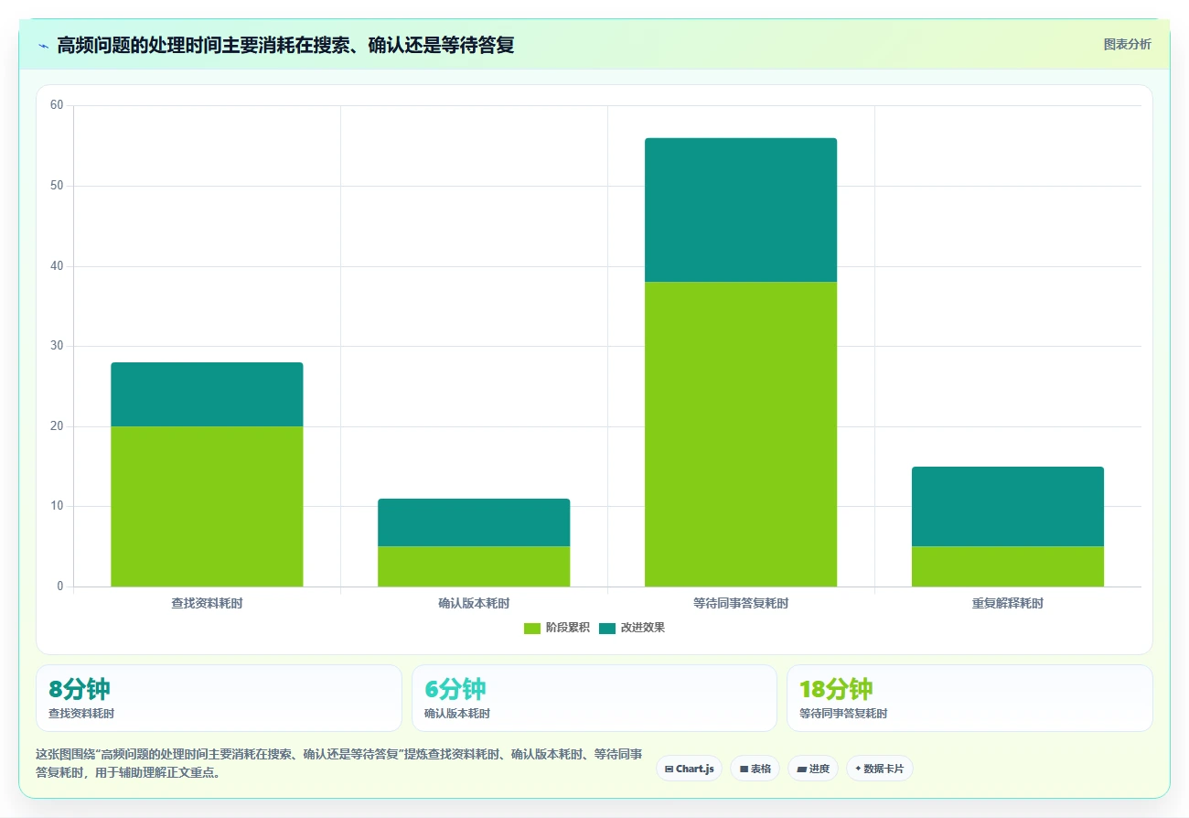Viewport: 1189px width, 818px height.
Task: Click the green segment of 确认版本耗时 bar
Action: (474, 566)
